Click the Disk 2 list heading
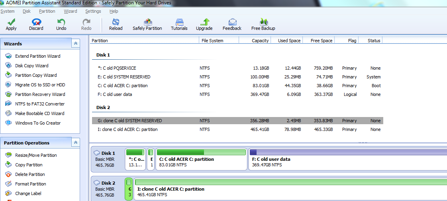The width and height of the screenshot is (447, 201). 103,107
